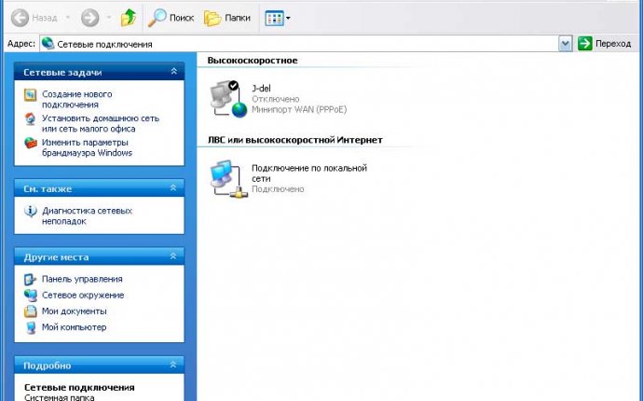This screenshot has width=643, height=401.
Task: Collapse the См. также panel
Action: click(173, 188)
